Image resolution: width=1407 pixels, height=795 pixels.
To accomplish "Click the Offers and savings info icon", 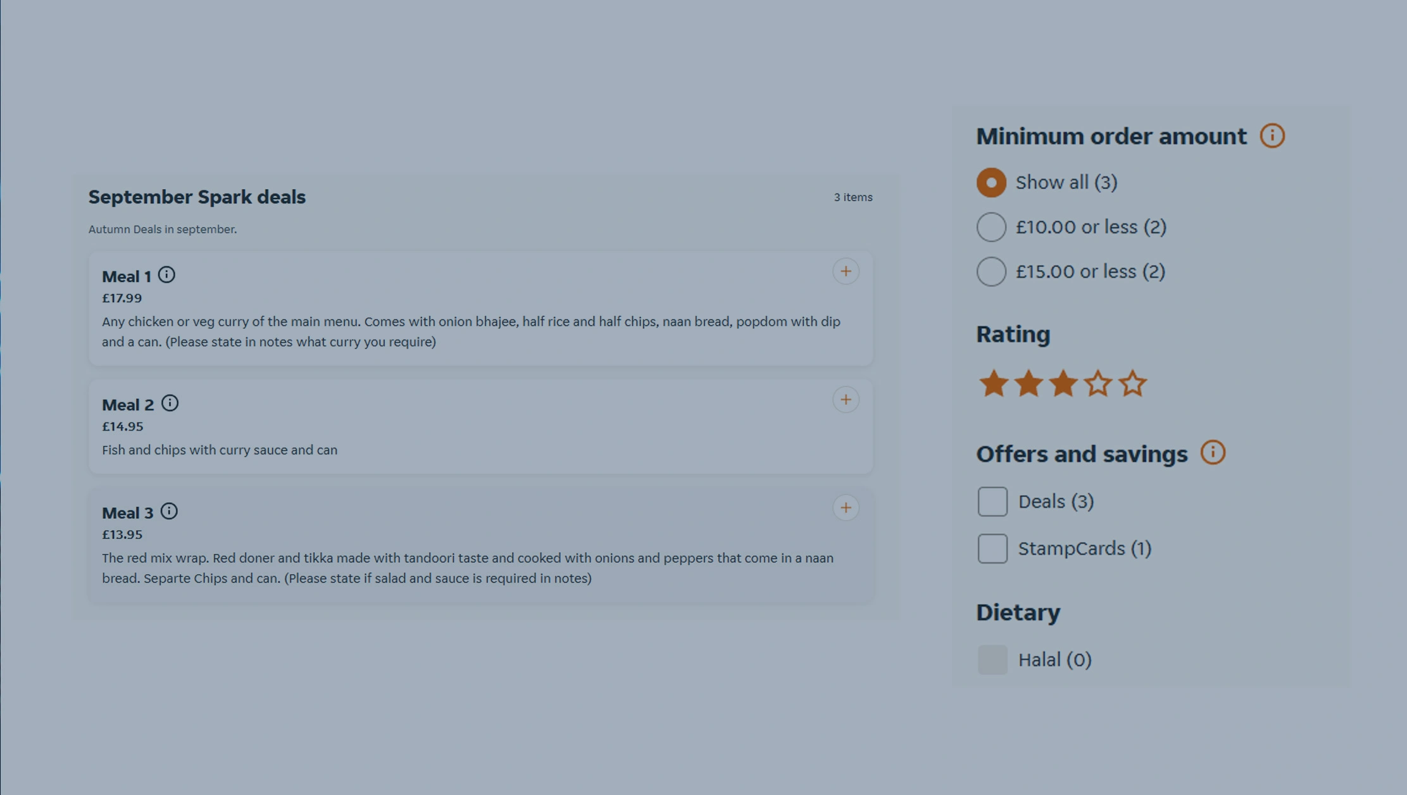I will pos(1213,453).
